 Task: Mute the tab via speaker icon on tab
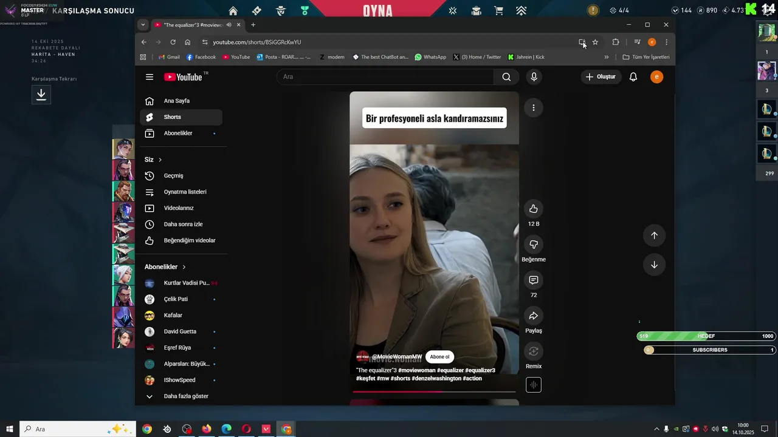coord(229,25)
